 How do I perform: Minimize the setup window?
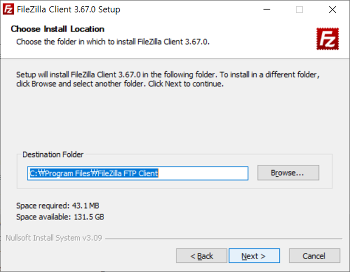[x=267, y=9]
